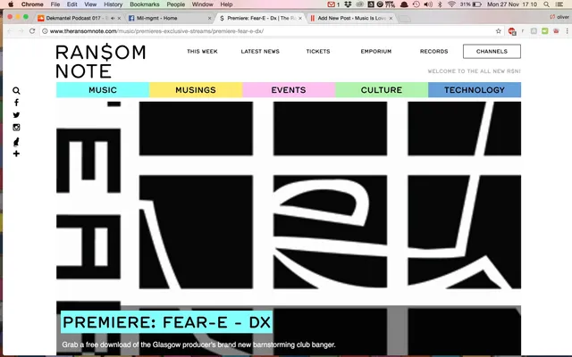Image resolution: width=572 pixels, height=357 pixels.
Task: Open the This Week link
Action: click(202, 52)
